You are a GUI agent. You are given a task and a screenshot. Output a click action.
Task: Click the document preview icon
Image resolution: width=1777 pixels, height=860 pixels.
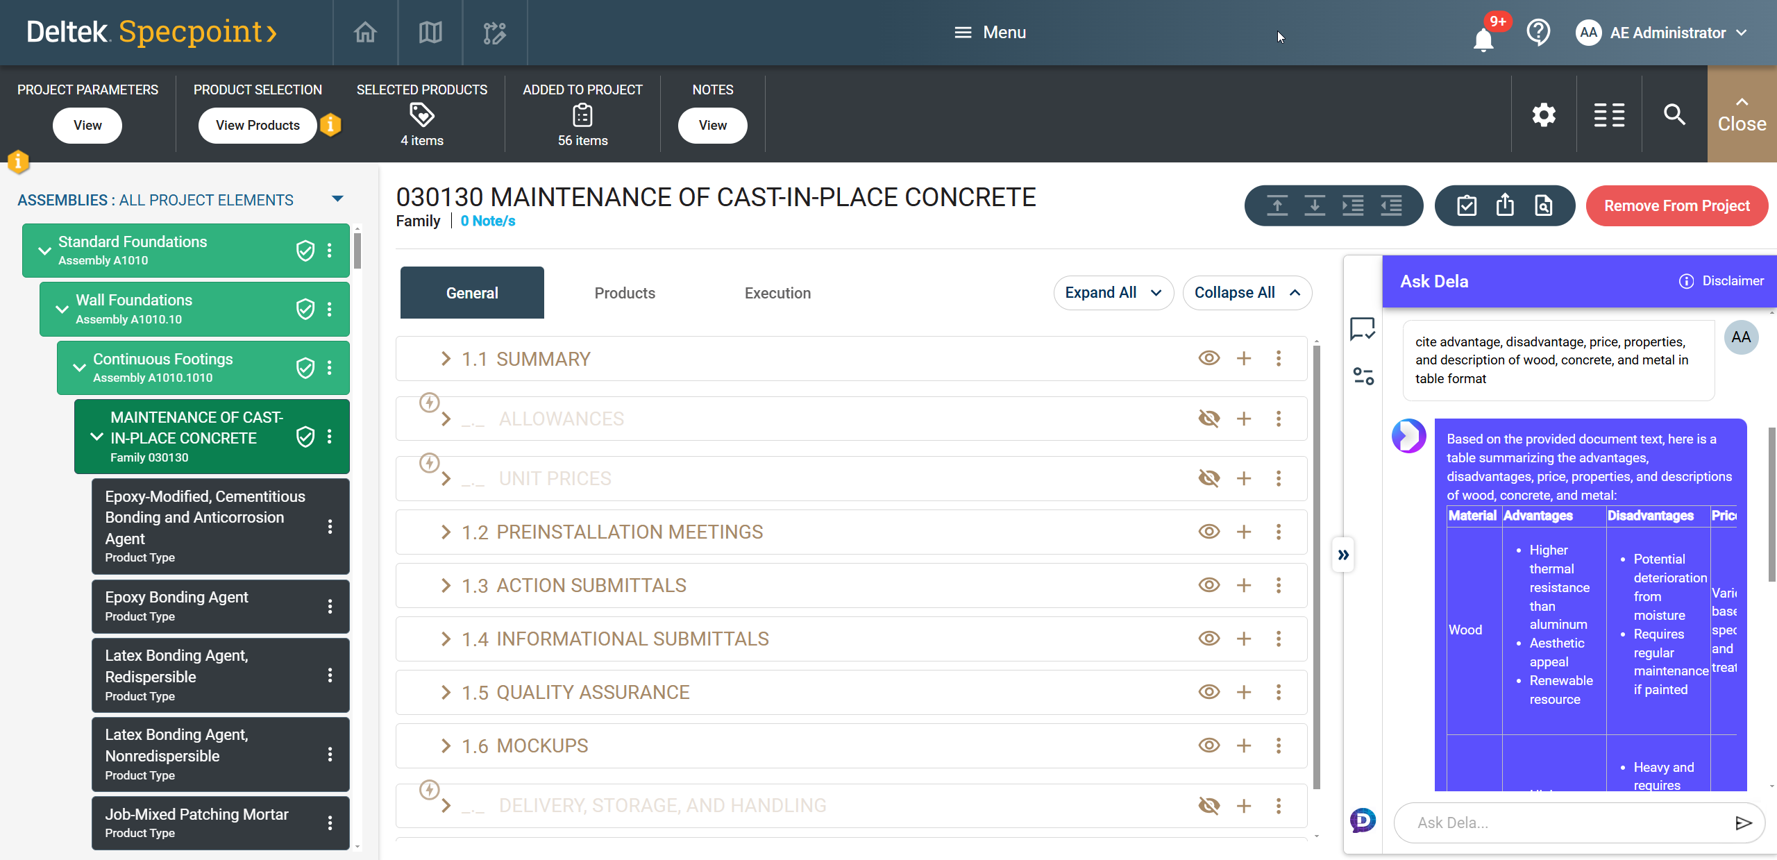pos(1543,205)
